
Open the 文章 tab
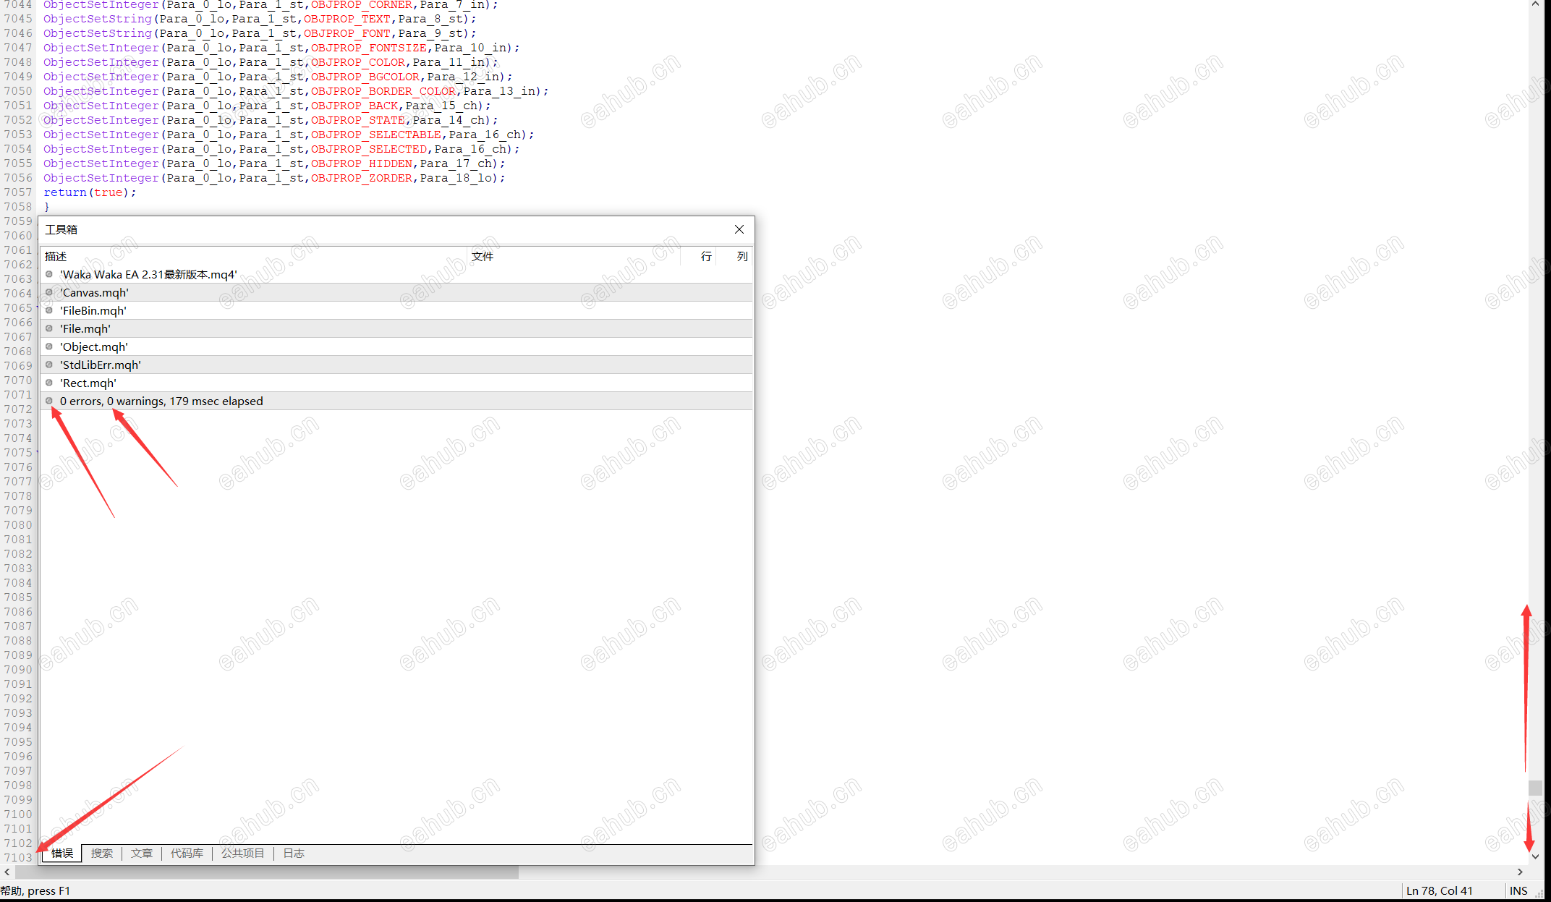tap(141, 854)
